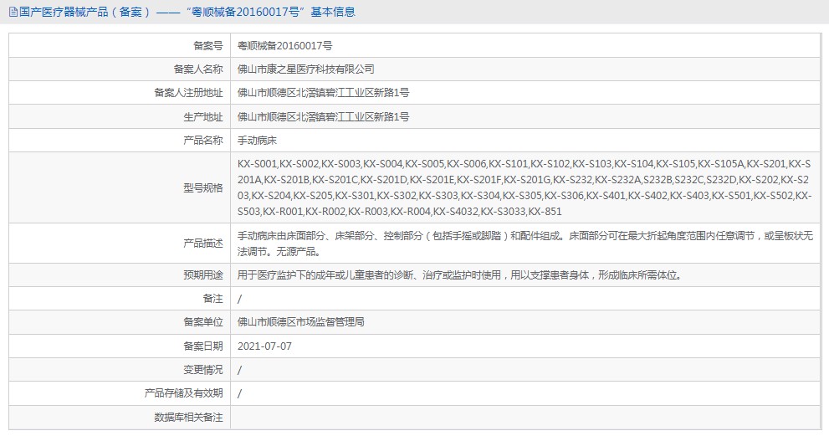The image size is (829, 436).
Task: Click the 备案日期 label
Action: 203,346
